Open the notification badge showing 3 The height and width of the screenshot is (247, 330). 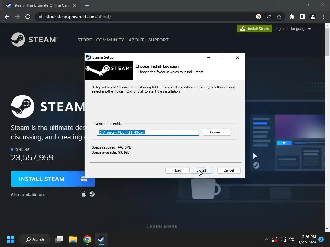pos(321,239)
